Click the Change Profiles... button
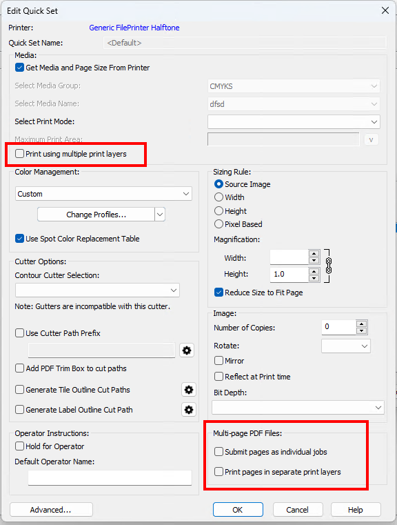 96,215
